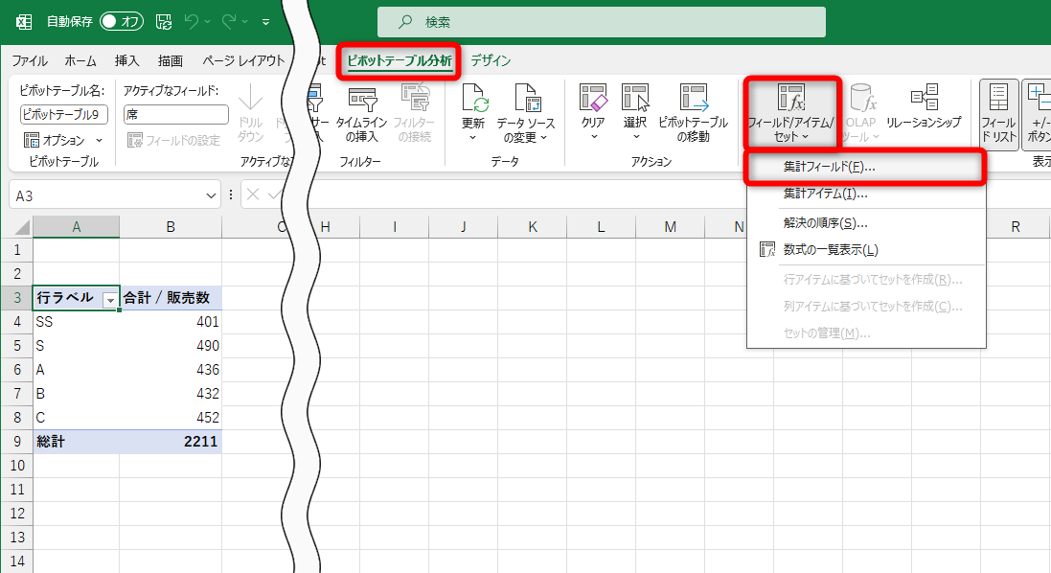Toggle the +/- ボタン display button

[1038, 113]
